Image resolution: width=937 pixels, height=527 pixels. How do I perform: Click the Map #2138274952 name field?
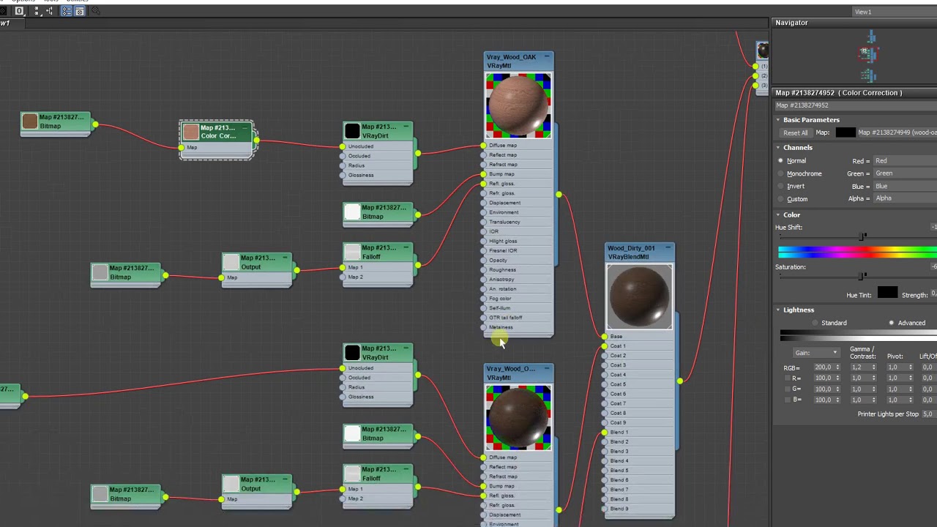point(855,105)
